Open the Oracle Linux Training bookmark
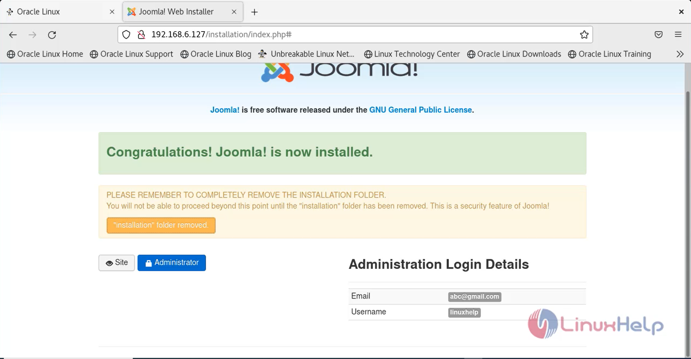 (x=610, y=54)
